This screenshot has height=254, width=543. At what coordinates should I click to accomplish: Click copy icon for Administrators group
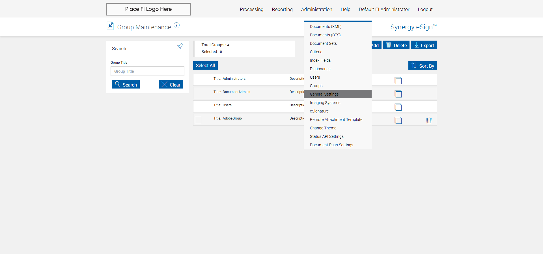[x=398, y=81]
